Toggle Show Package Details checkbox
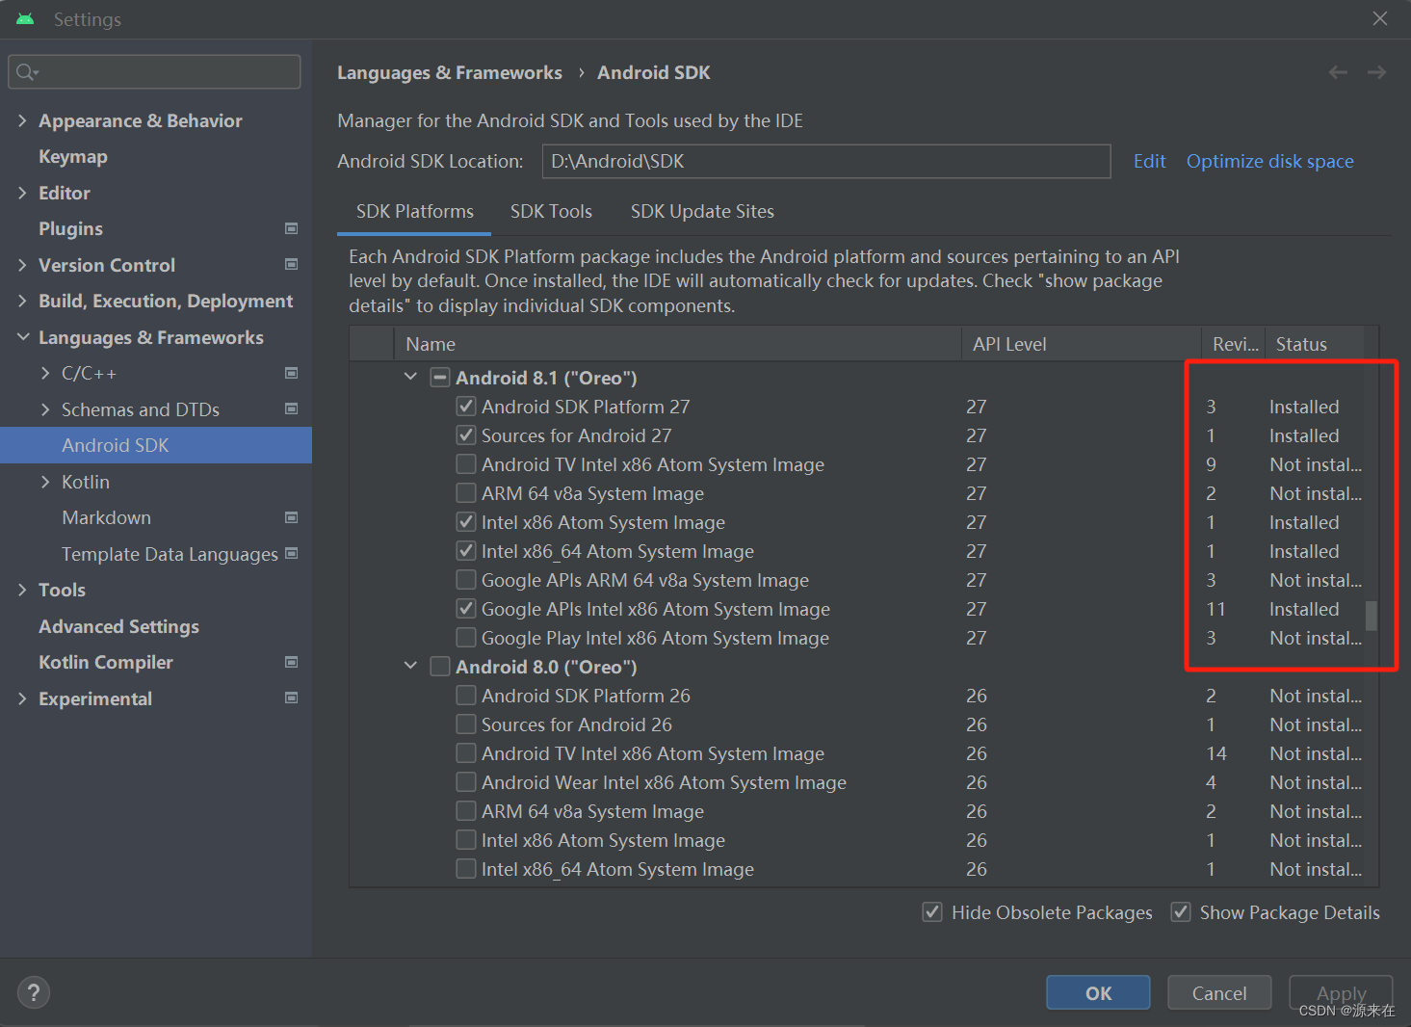Screen dimensions: 1411x1027 coord(1181,912)
